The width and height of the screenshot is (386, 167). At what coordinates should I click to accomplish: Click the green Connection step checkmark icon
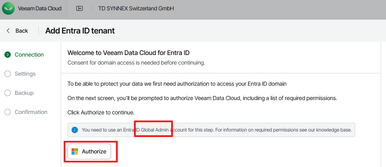(7, 55)
